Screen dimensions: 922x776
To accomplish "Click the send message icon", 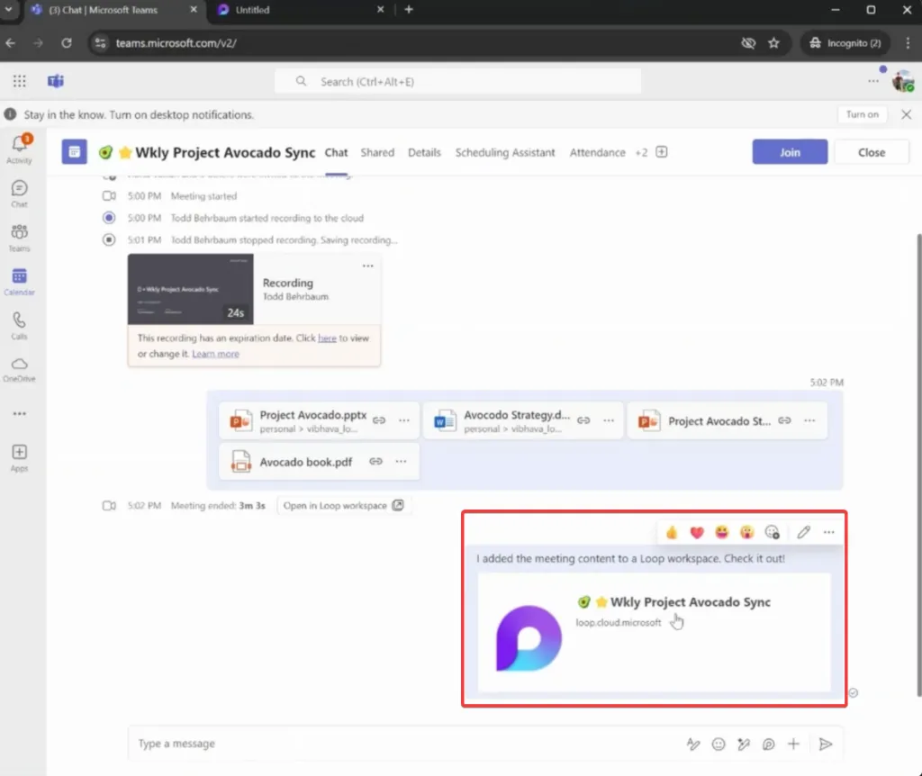I will [x=826, y=744].
